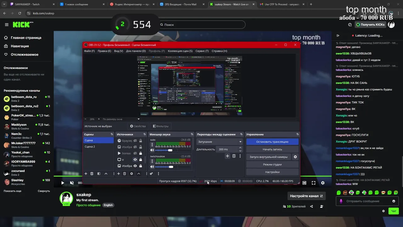This screenshot has height=227, width=403.
Task: Open OBS Док-панели menu
Action: 136,51
